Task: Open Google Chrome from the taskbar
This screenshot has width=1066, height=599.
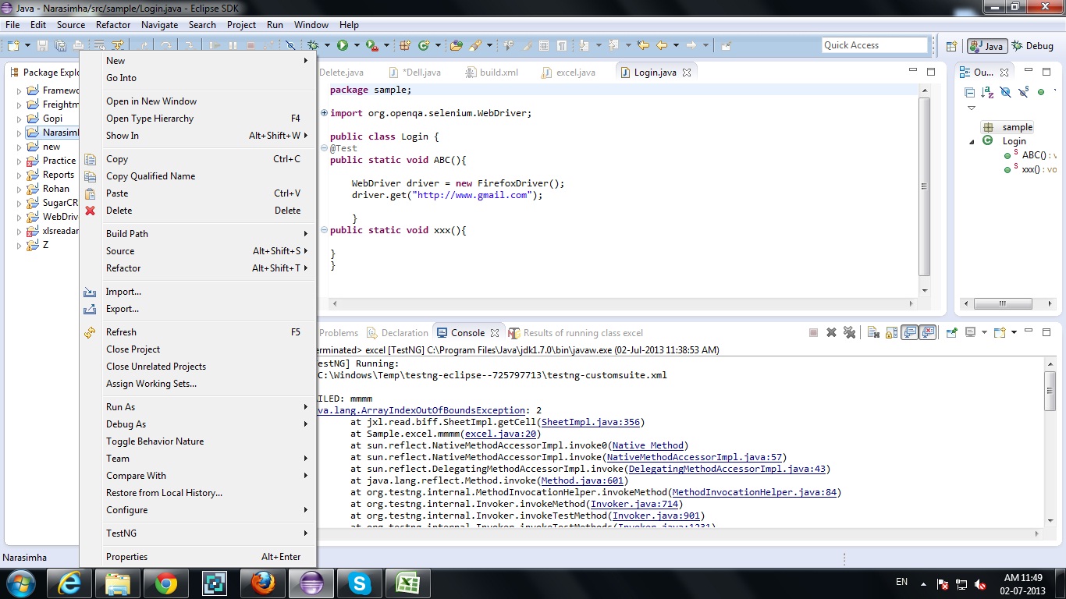Action: [x=165, y=583]
